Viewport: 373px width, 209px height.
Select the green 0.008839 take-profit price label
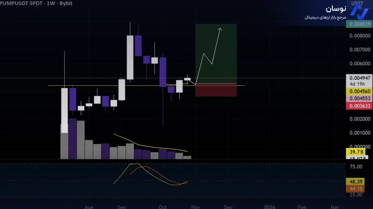359,24
